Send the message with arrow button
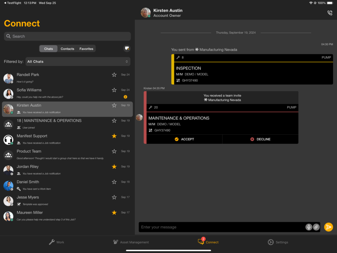 [328, 227]
